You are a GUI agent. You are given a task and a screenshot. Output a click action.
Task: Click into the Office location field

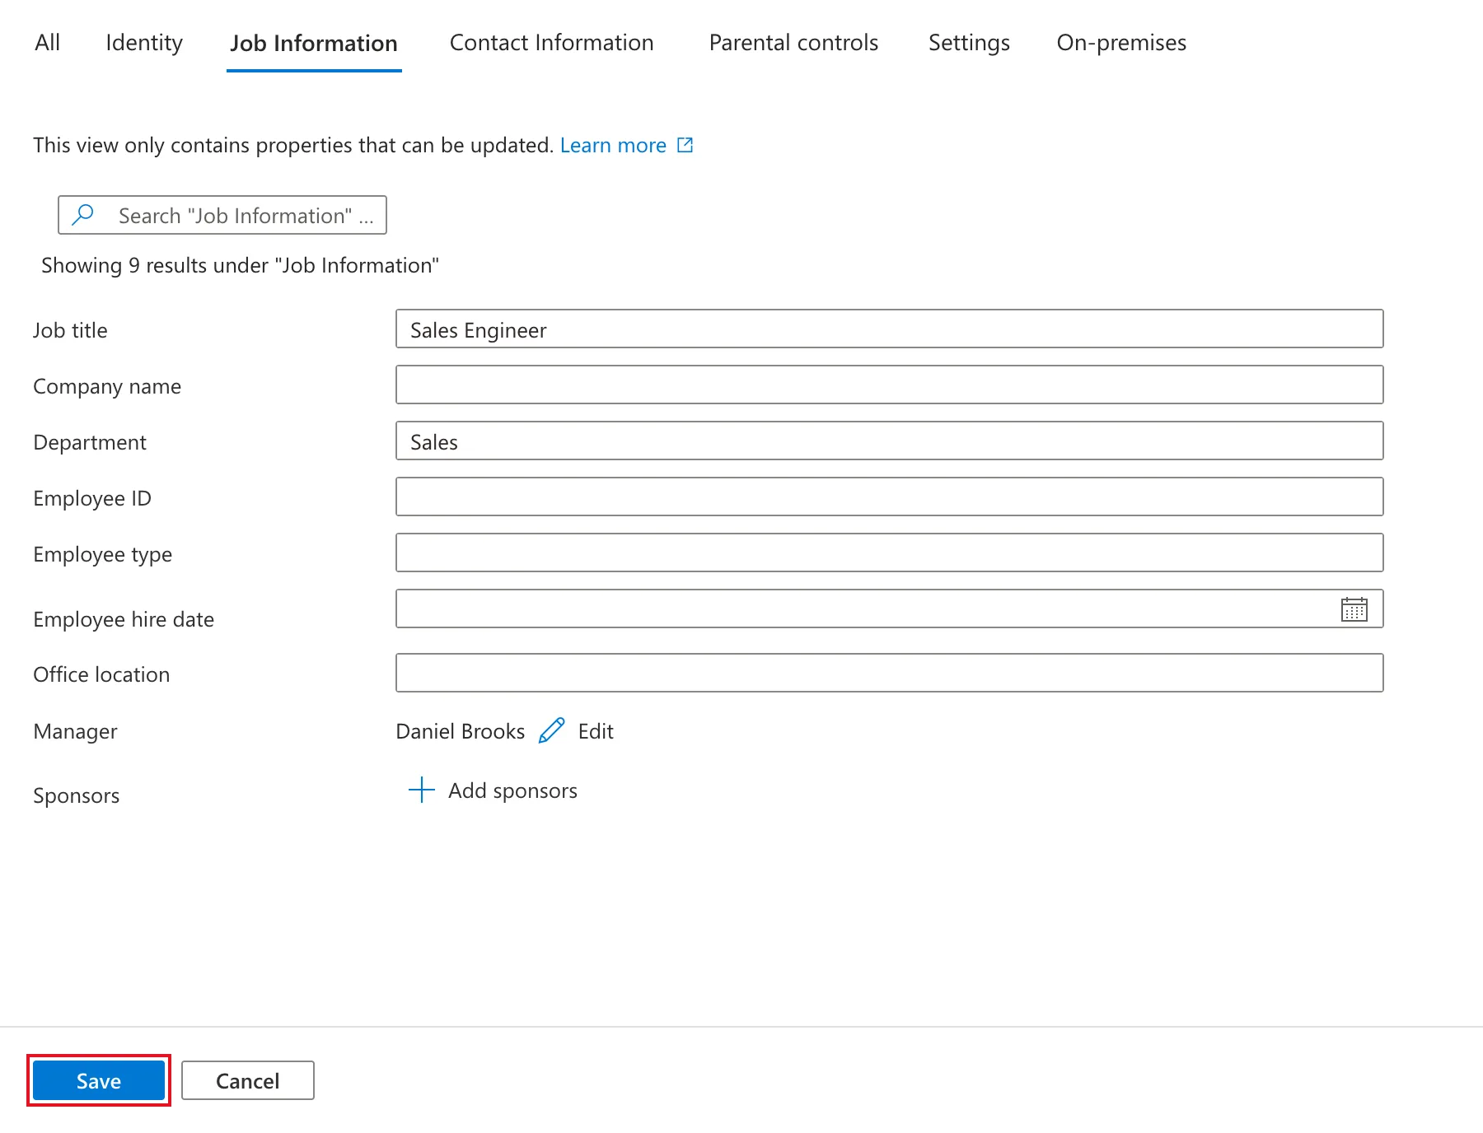coord(890,673)
